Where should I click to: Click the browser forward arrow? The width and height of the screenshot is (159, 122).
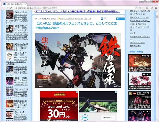coord(7,8)
